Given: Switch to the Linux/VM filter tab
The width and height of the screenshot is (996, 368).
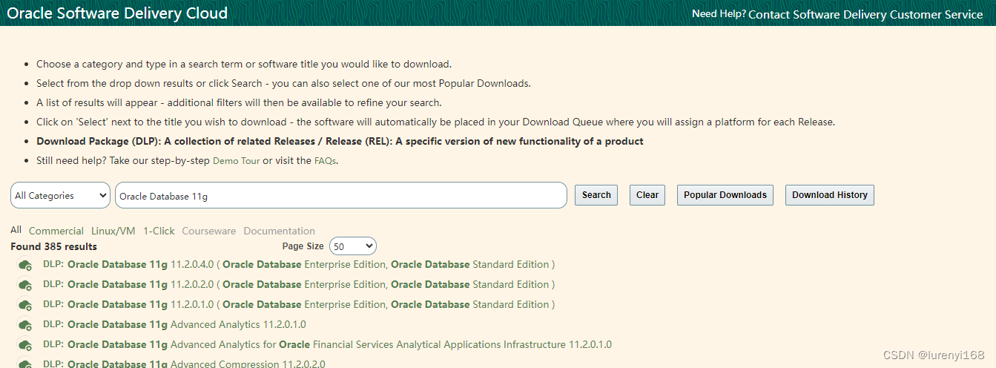Looking at the screenshot, I should (x=113, y=231).
